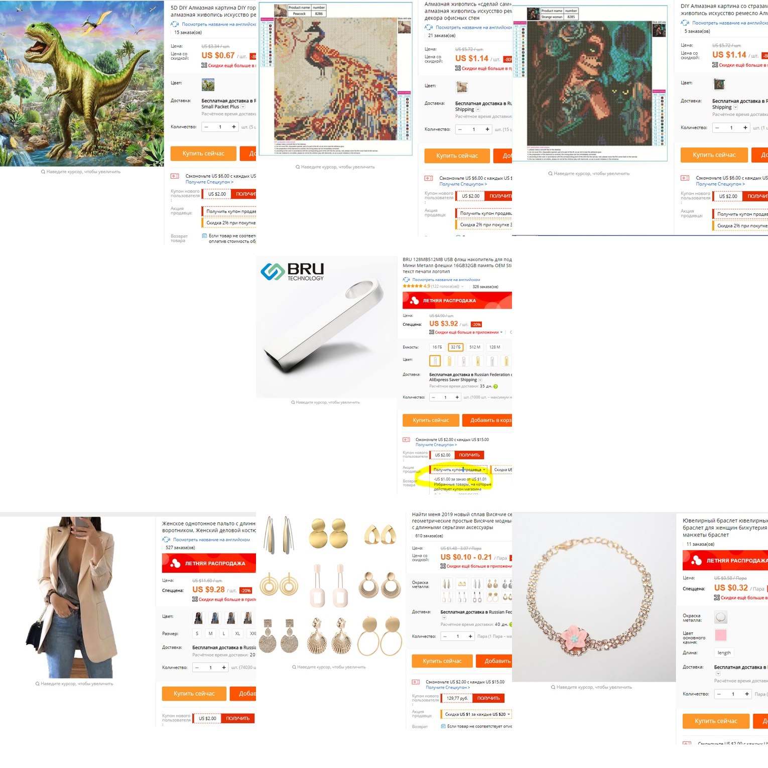The height and width of the screenshot is (768, 768).
Task: Select the 512 M capacity option
Action: coord(475,347)
